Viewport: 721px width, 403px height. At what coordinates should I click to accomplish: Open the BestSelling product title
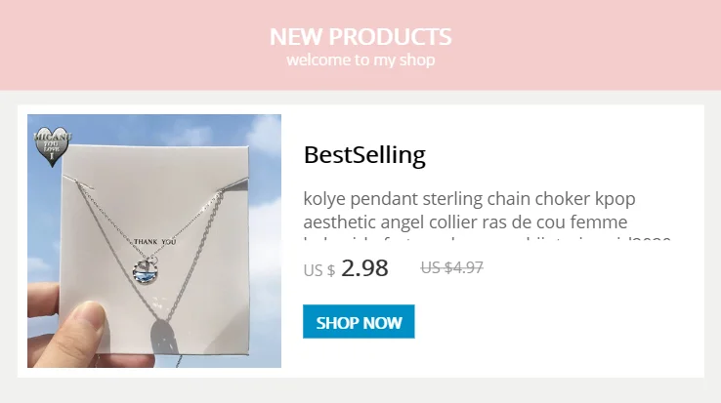(x=364, y=154)
